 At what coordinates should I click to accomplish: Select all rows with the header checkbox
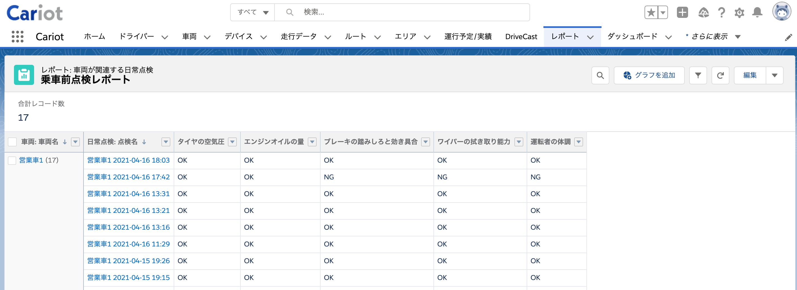[x=12, y=142]
